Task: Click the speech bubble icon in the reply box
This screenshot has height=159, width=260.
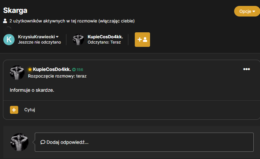Action: (x=43, y=142)
